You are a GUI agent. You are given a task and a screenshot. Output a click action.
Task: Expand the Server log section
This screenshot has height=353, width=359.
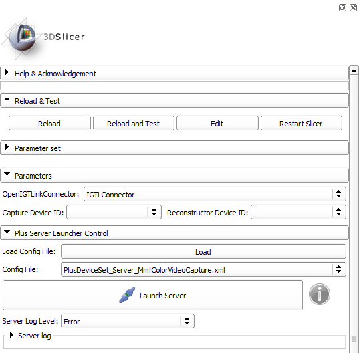(x=31, y=336)
